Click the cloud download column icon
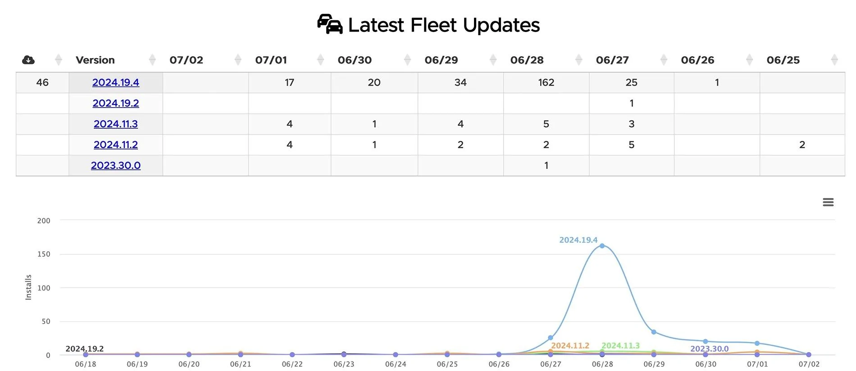 tap(28, 59)
